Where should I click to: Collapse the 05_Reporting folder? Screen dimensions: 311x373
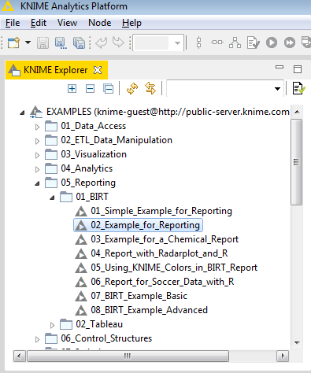(x=37, y=183)
